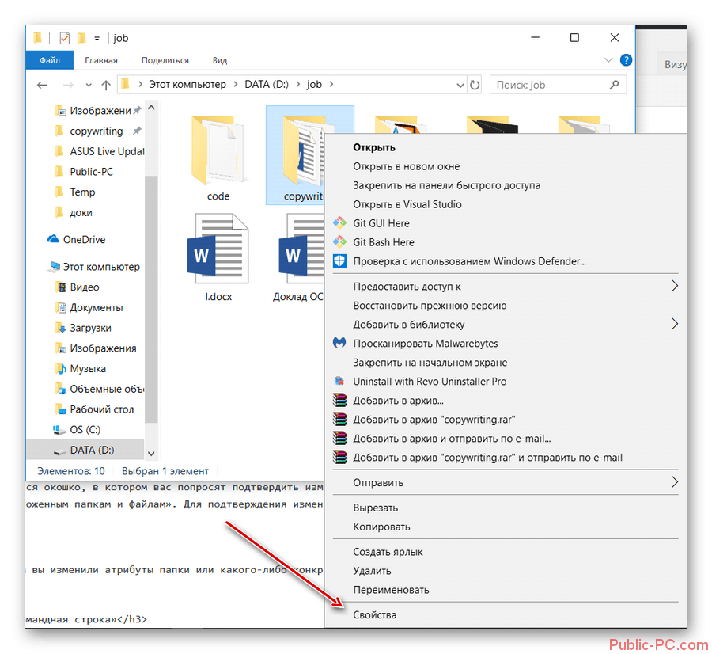Click the 'Поиск: job' search field
Viewport: 712px width, 654px height.
(x=550, y=85)
